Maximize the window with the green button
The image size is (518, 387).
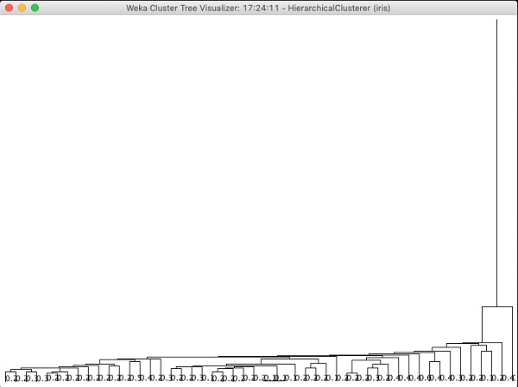click(35, 8)
